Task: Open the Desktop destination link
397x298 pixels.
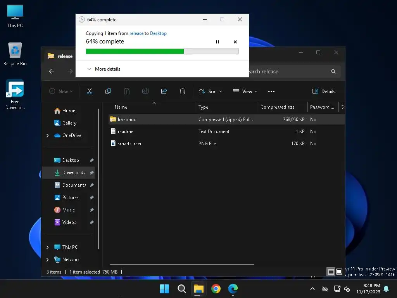Action: (158, 33)
